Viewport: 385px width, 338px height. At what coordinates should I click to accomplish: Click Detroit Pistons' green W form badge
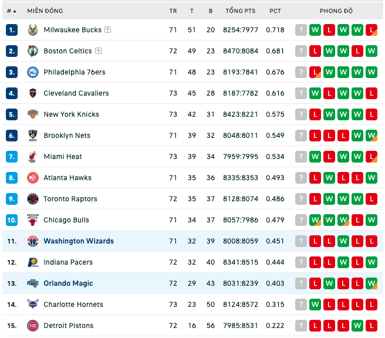pyautogui.click(x=357, y=326)
